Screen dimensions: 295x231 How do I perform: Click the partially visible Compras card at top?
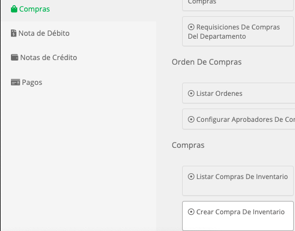click(238, 5)
